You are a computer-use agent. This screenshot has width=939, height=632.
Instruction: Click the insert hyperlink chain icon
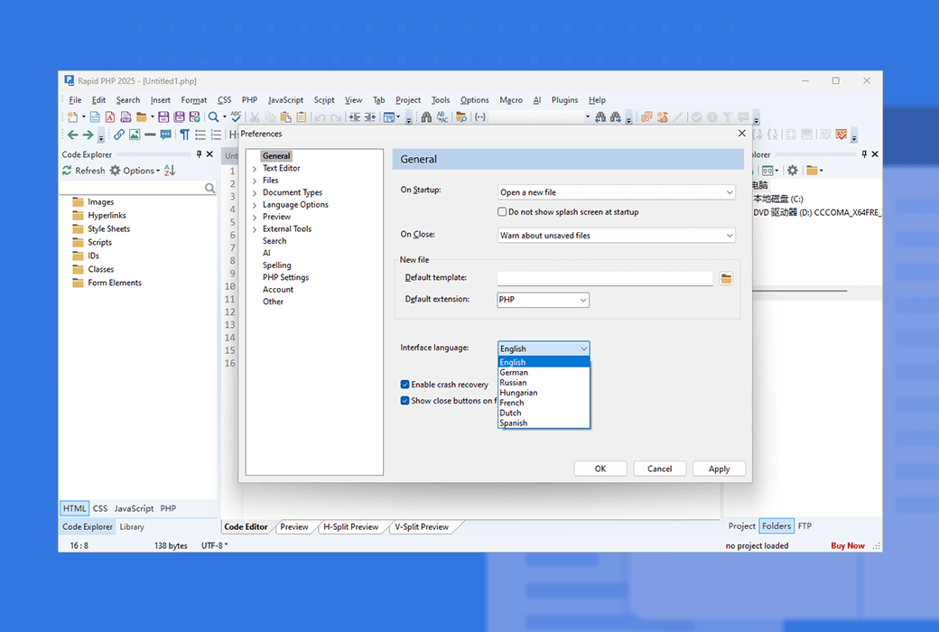coord(119,135)
